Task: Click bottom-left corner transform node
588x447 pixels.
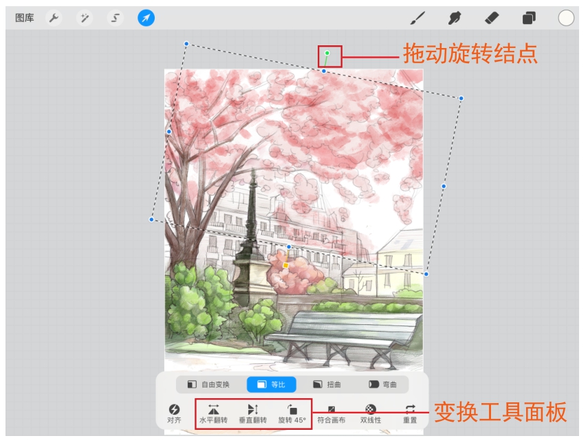Action: click(151, 220)
